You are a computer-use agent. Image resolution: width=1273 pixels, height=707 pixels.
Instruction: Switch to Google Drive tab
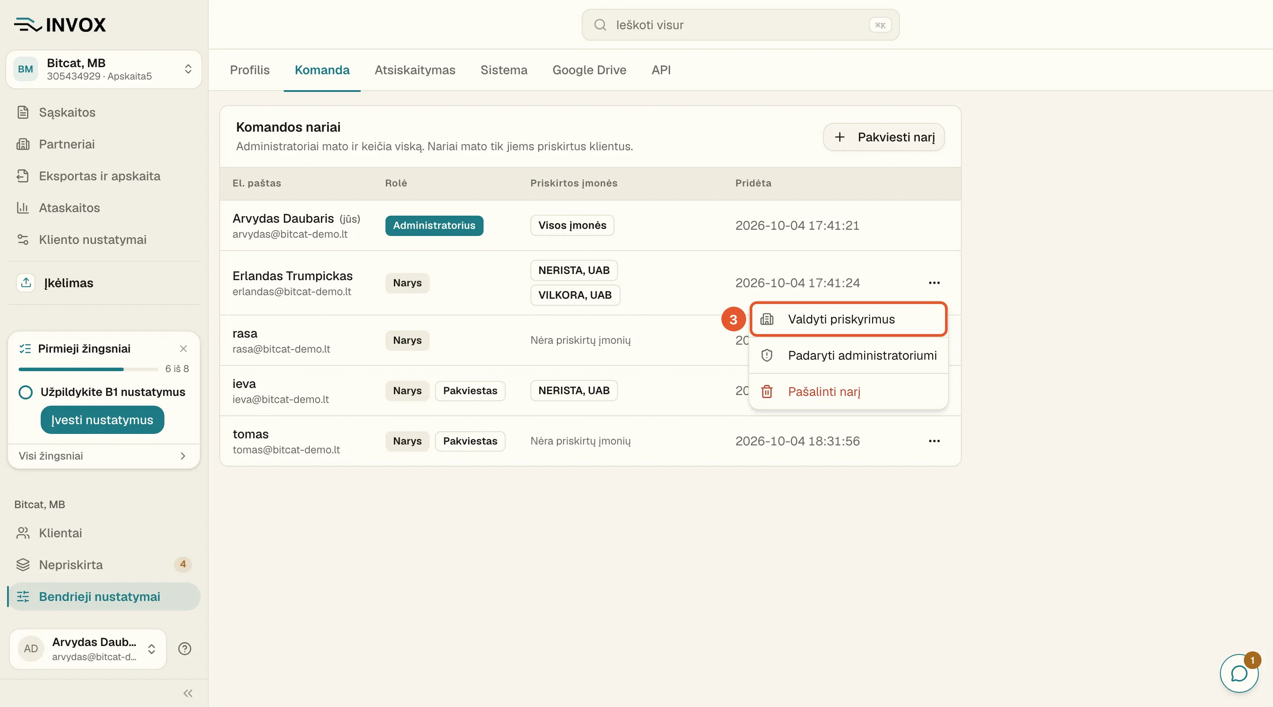590,70
